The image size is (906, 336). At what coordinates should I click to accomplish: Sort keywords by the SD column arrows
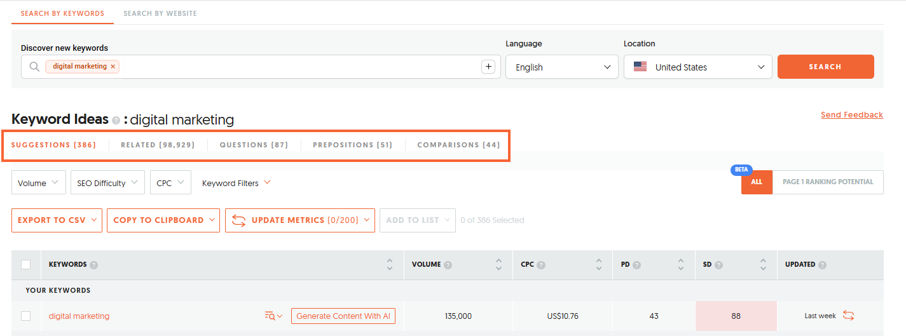coord(763,265)
